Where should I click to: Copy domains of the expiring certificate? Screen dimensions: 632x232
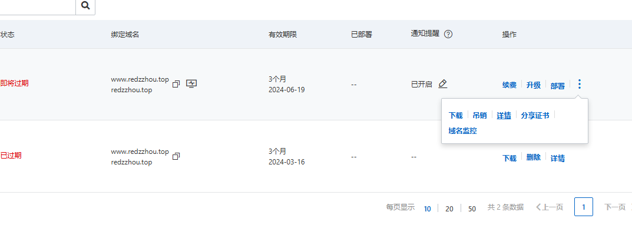176,84
